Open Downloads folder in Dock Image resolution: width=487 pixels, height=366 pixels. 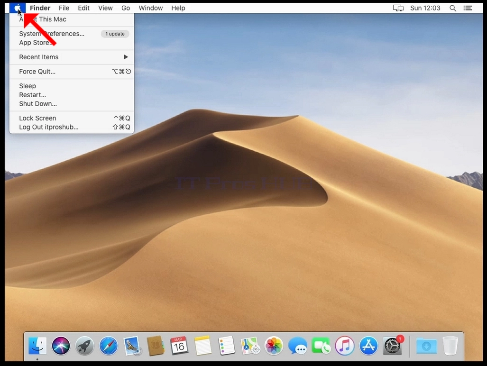point(426,346)
